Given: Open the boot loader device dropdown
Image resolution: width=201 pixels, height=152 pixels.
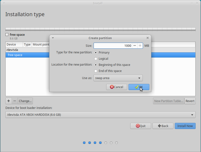Looking at the screenshot, I should coord(100,115).
